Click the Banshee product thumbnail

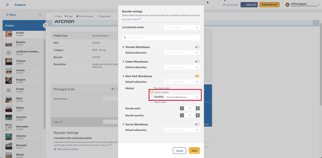click(9, 43)
